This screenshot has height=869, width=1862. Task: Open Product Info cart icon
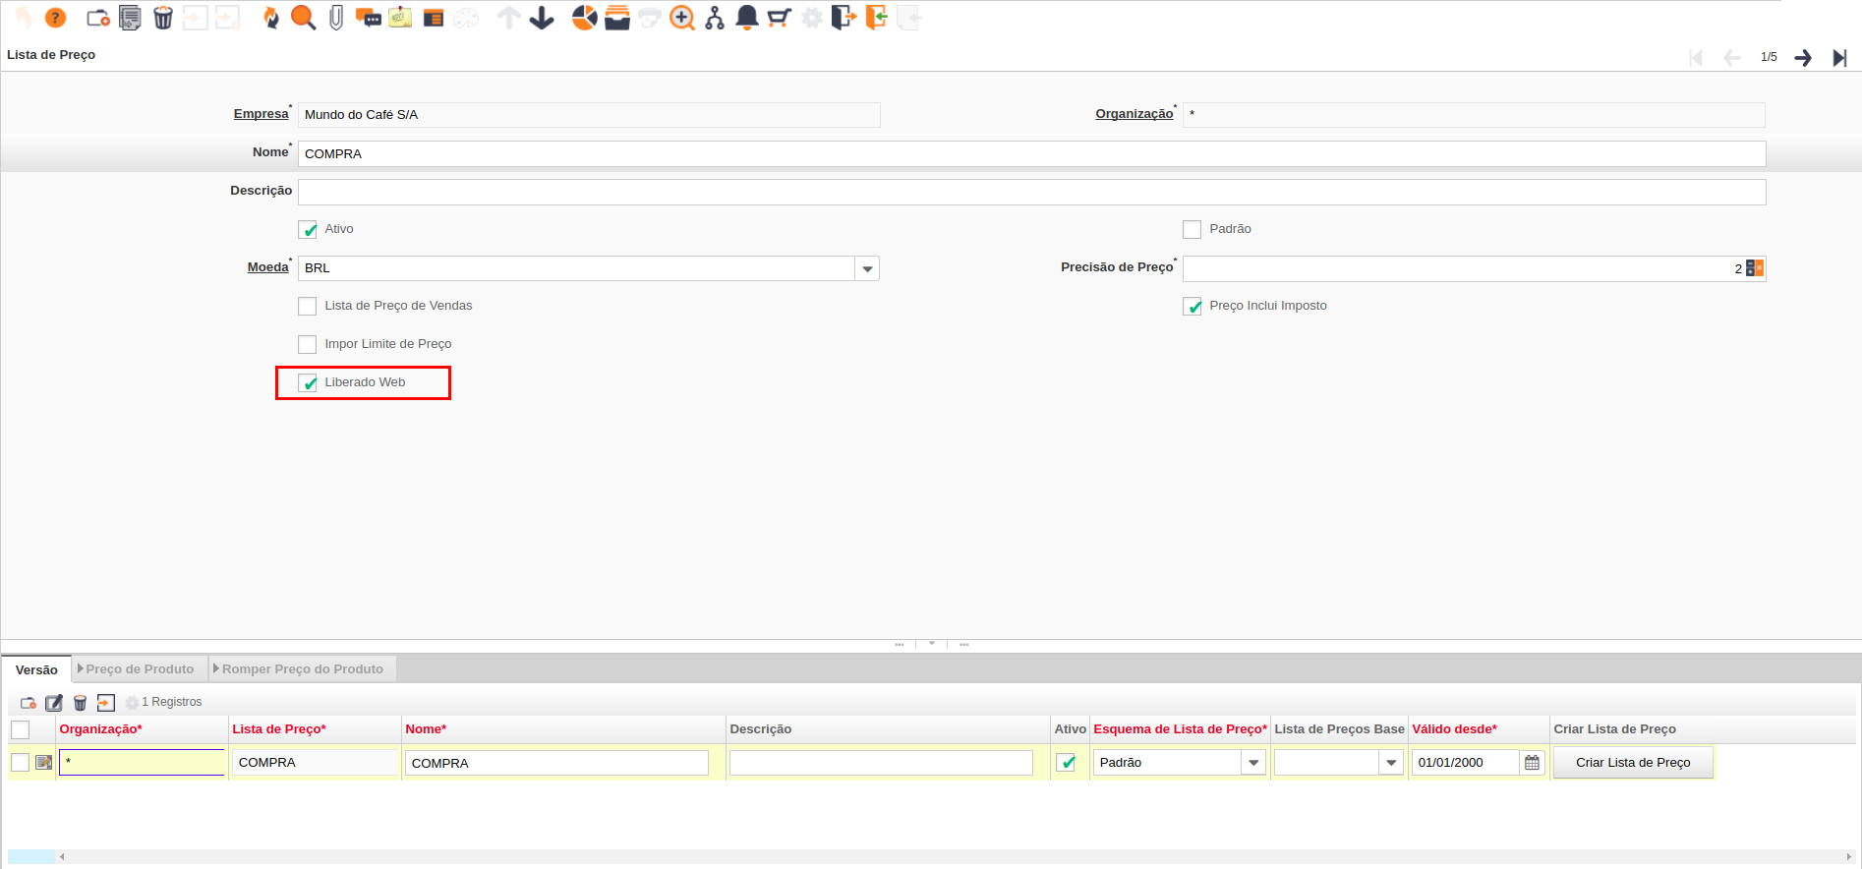[x=780, y=18]
